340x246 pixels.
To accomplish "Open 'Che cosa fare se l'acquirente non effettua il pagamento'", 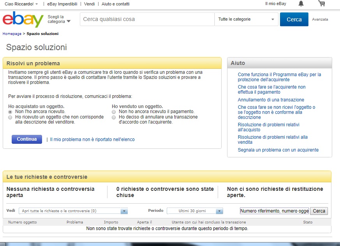I will tap(271, 89).
